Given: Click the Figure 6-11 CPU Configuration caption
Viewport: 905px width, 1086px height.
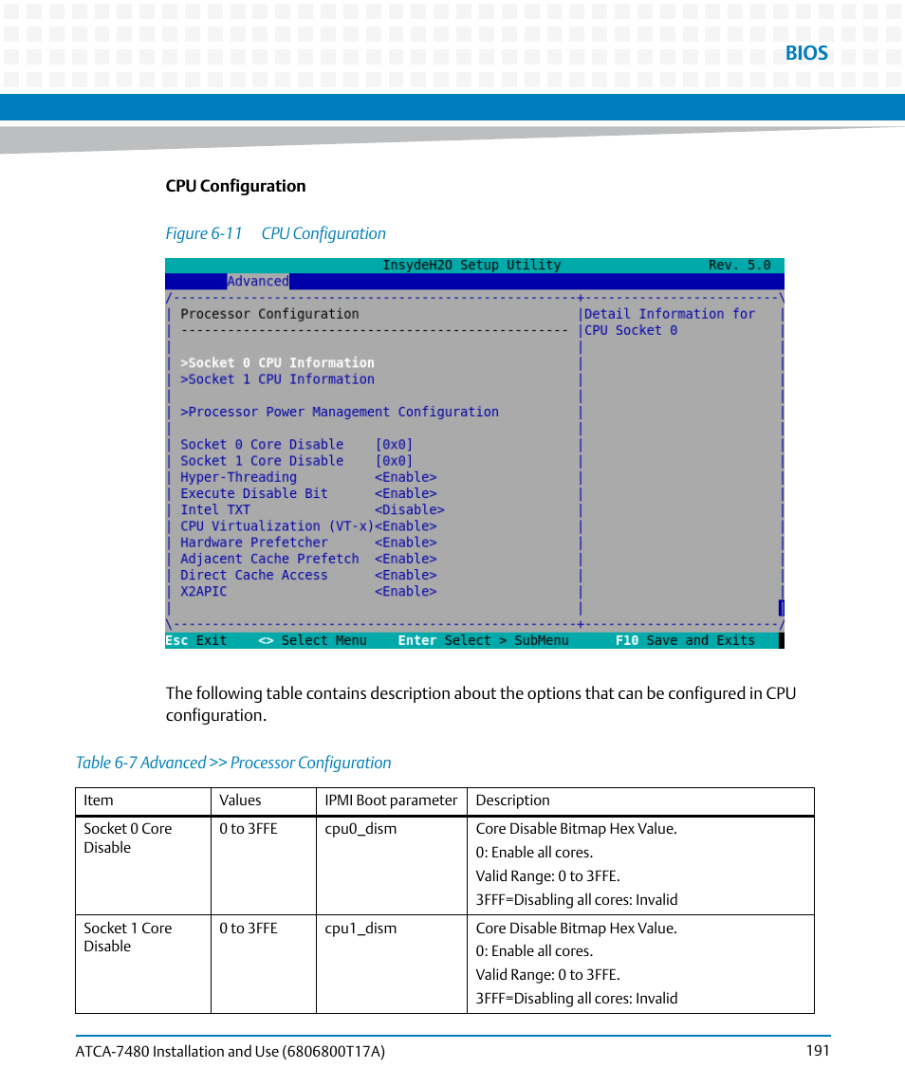Looking at the screenshot, I should (276, 233).
